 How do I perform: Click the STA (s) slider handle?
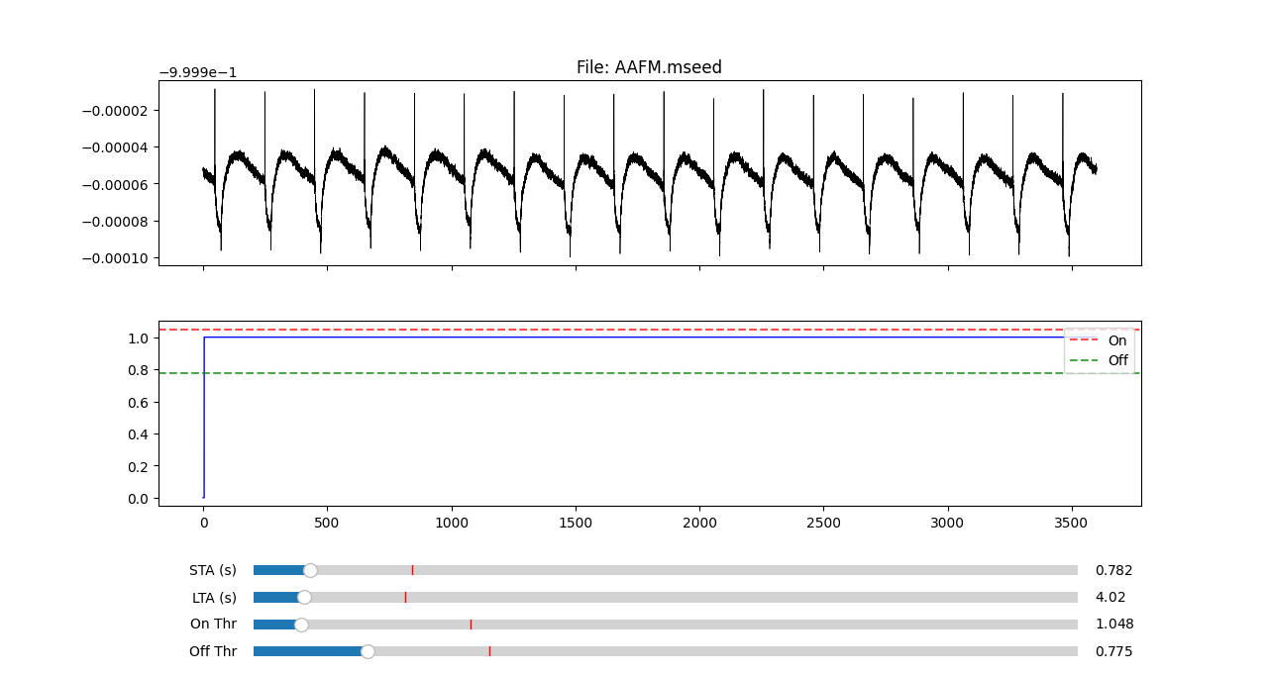(x=310, y=570)
